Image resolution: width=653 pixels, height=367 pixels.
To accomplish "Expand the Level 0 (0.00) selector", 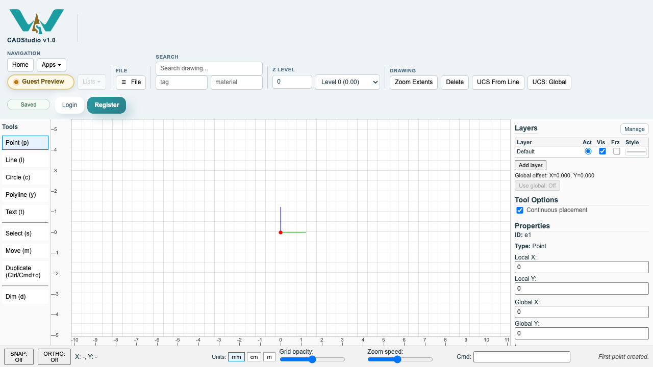I will (x=347, y=82).
